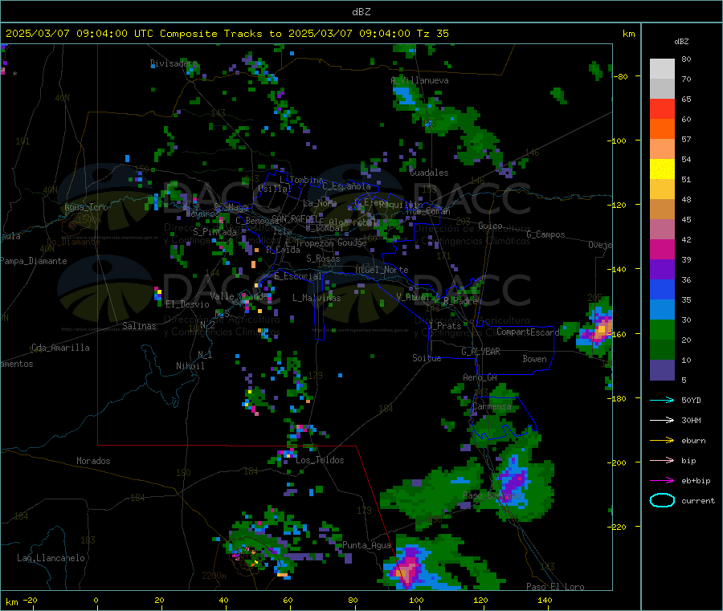Click the El_Desvio map label
The width and height of the screenshot is (723, 611).
point(187,304)
